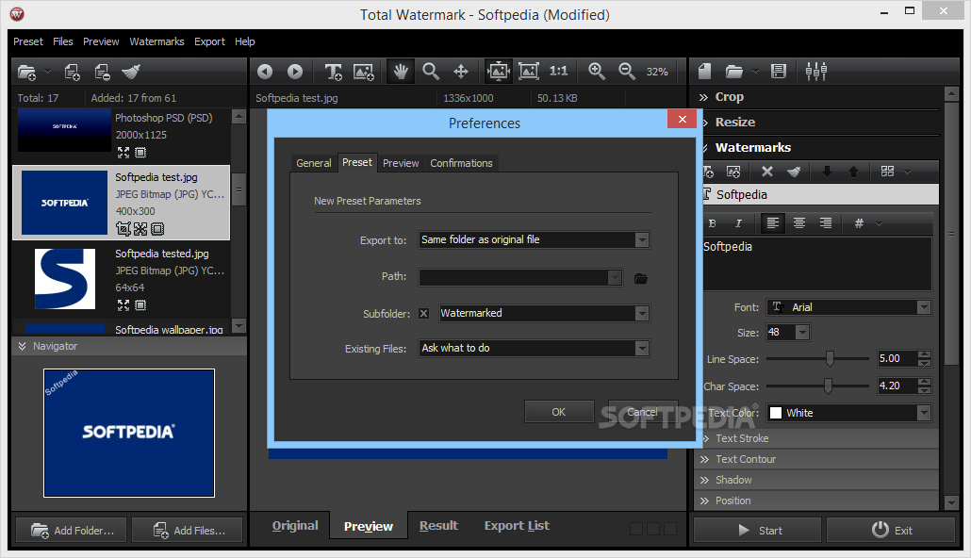Set zoom to 1:1 actual size

coord(559,72)
